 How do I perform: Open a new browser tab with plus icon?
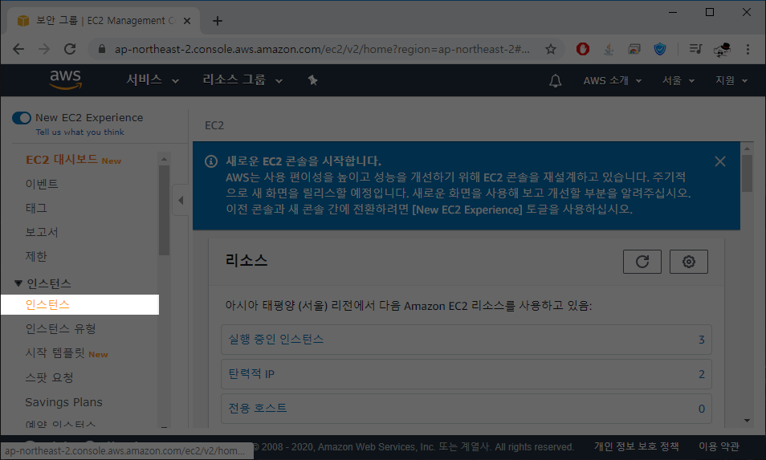[218, 21]
